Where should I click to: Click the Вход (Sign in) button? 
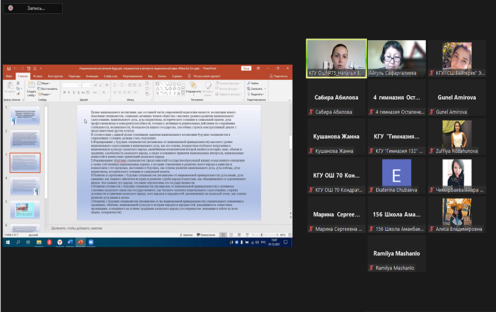pyautogui.click(x=246, y=69)
